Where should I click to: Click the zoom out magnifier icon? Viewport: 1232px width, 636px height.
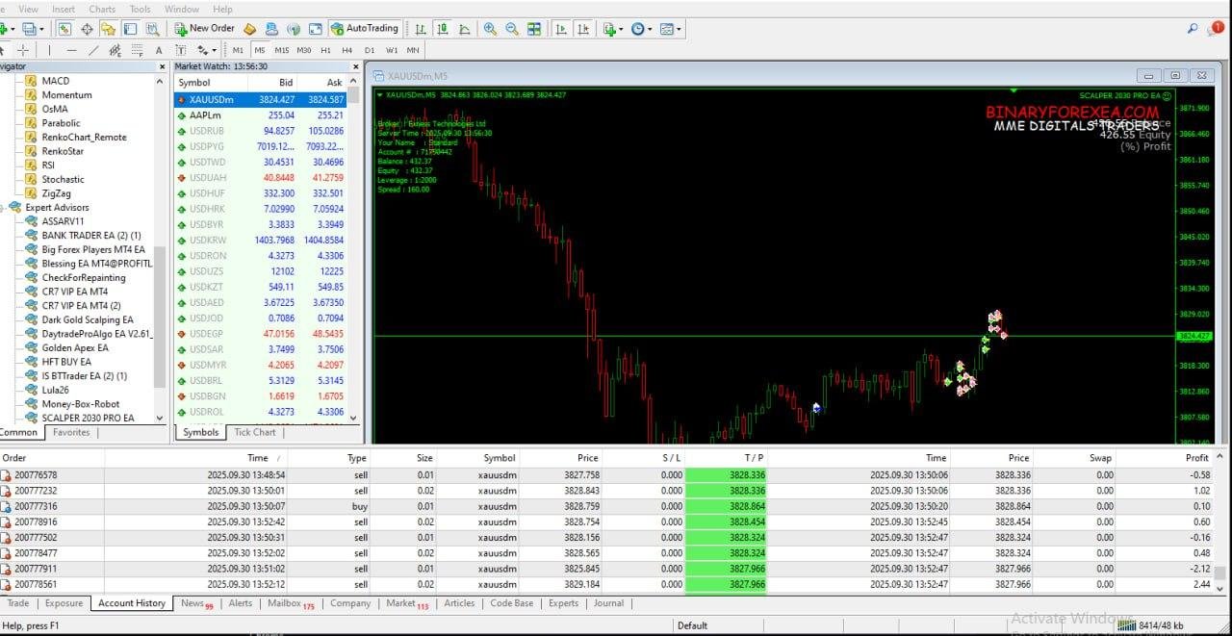tap(511, 29)
